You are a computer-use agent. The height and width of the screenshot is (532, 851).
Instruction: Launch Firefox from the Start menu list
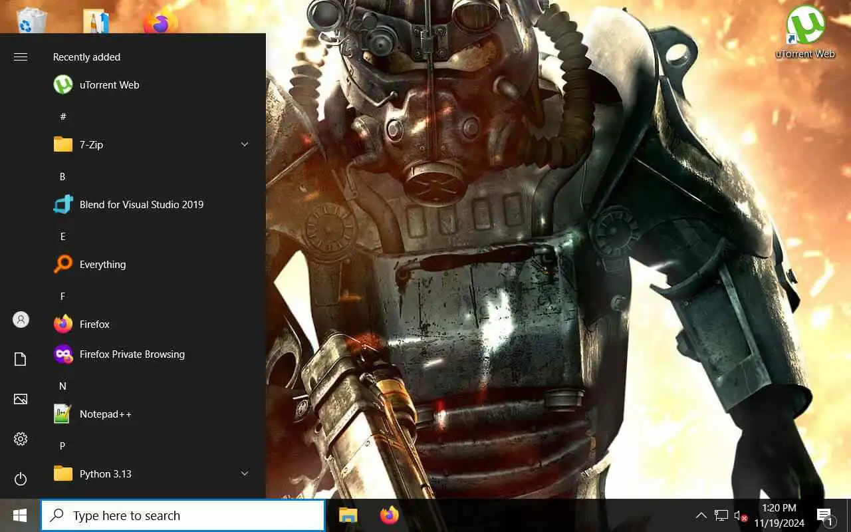pyautogui.click(x=153, y=324)
